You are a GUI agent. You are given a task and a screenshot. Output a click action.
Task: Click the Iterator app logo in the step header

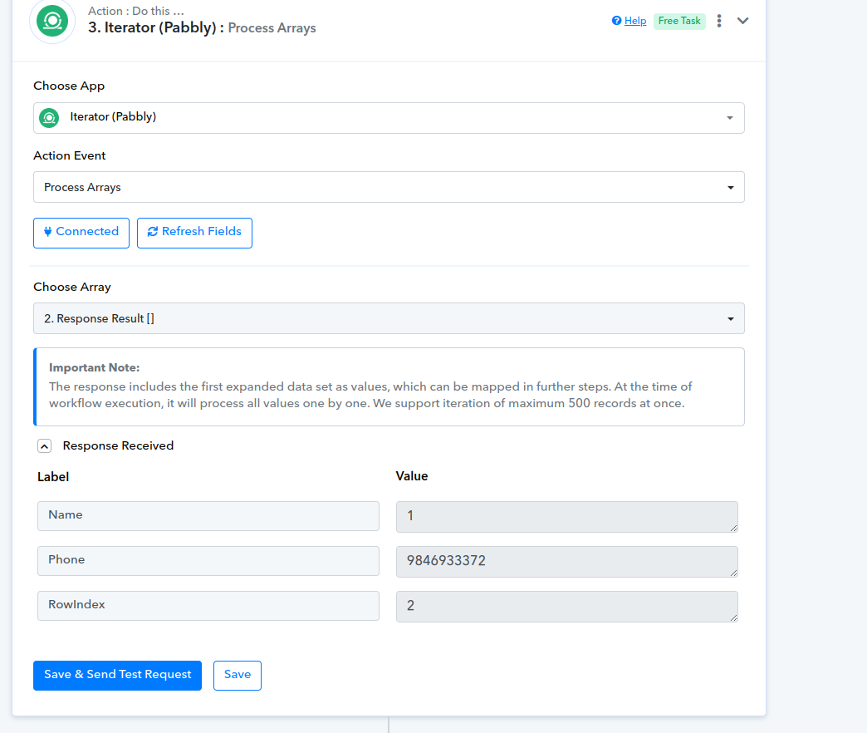[52, 21]
